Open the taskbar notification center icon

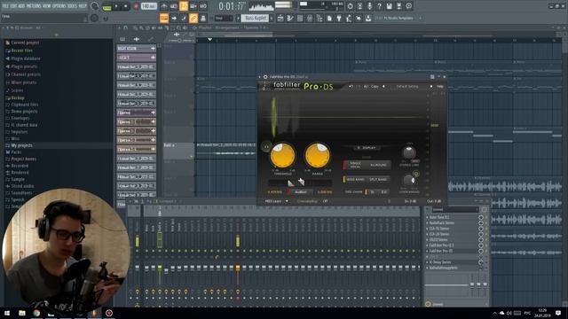point(558,313)
